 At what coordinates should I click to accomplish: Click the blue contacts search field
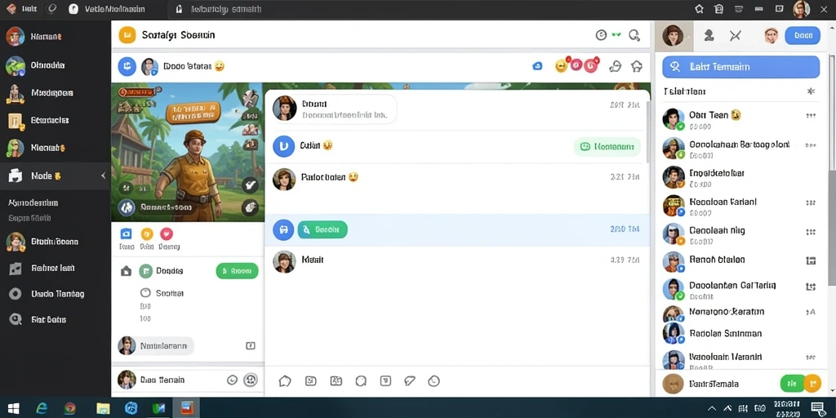coord(741,67)
